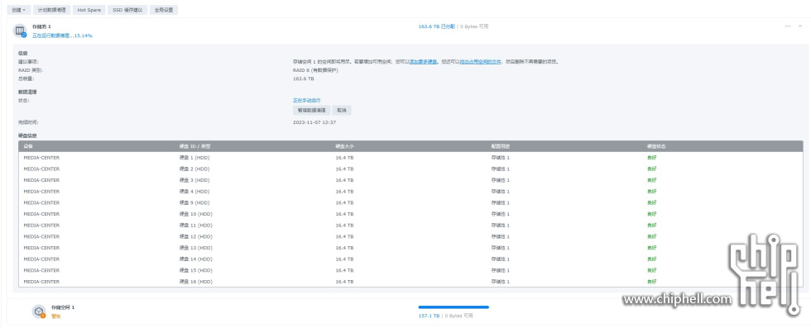Collapse the 存储池 1 panel with the chevron
This screenshot has width=811, height=328.
pyautogui.click(x=800, y=26)
